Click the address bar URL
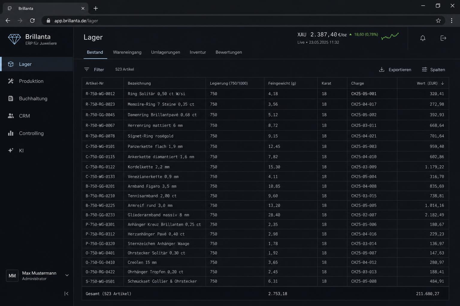460x306 pixels. (x=76, y=21)
